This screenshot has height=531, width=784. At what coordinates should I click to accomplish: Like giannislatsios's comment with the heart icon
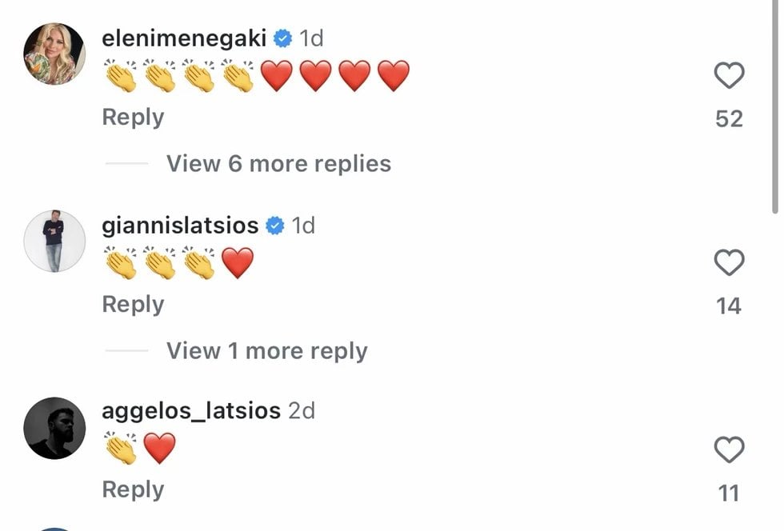pos(729,262)
